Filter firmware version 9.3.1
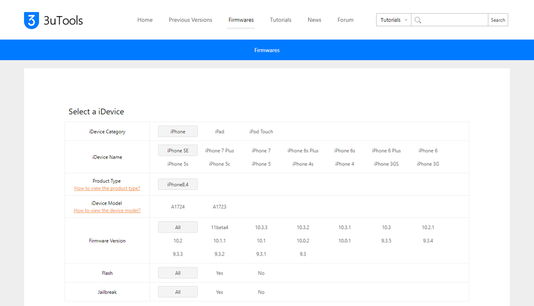This screenshot has width=534, height=306. (261, 254)
